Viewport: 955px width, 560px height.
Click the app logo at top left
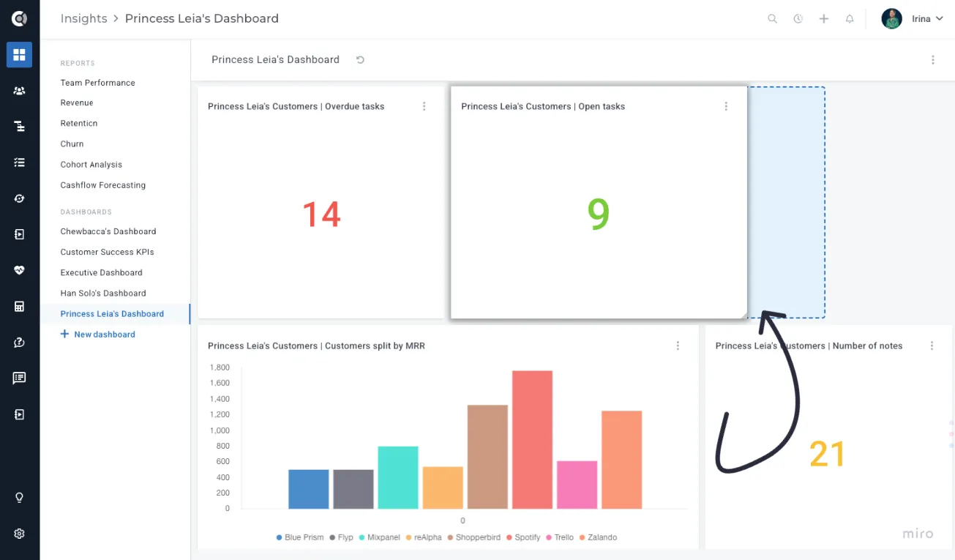tap(20, 19)
